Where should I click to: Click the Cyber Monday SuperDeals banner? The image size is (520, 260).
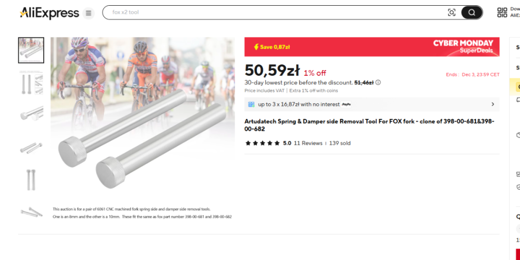point(463,47)
